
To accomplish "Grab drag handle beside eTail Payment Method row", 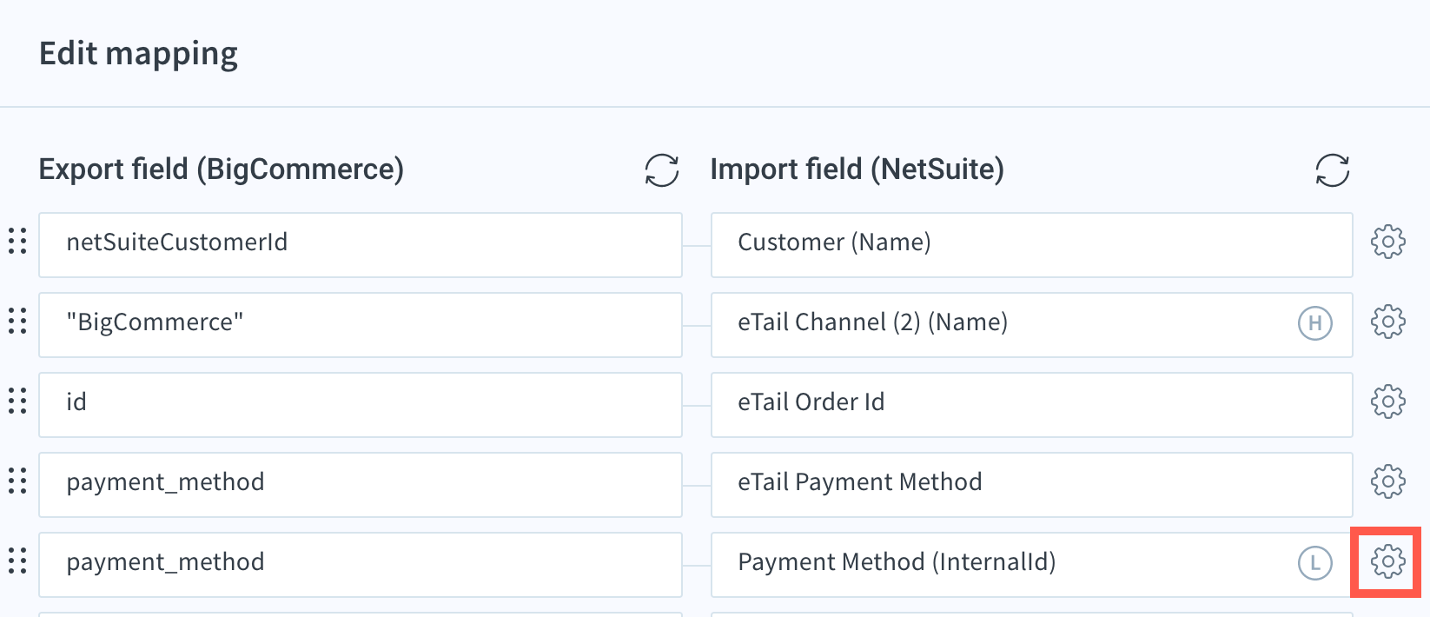I will pos(17,481).
